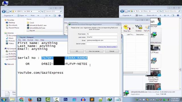Expand the Open button dropdown arrow in IDM folder window
This screenshot has width=182, height=102.
click(26, 16)
